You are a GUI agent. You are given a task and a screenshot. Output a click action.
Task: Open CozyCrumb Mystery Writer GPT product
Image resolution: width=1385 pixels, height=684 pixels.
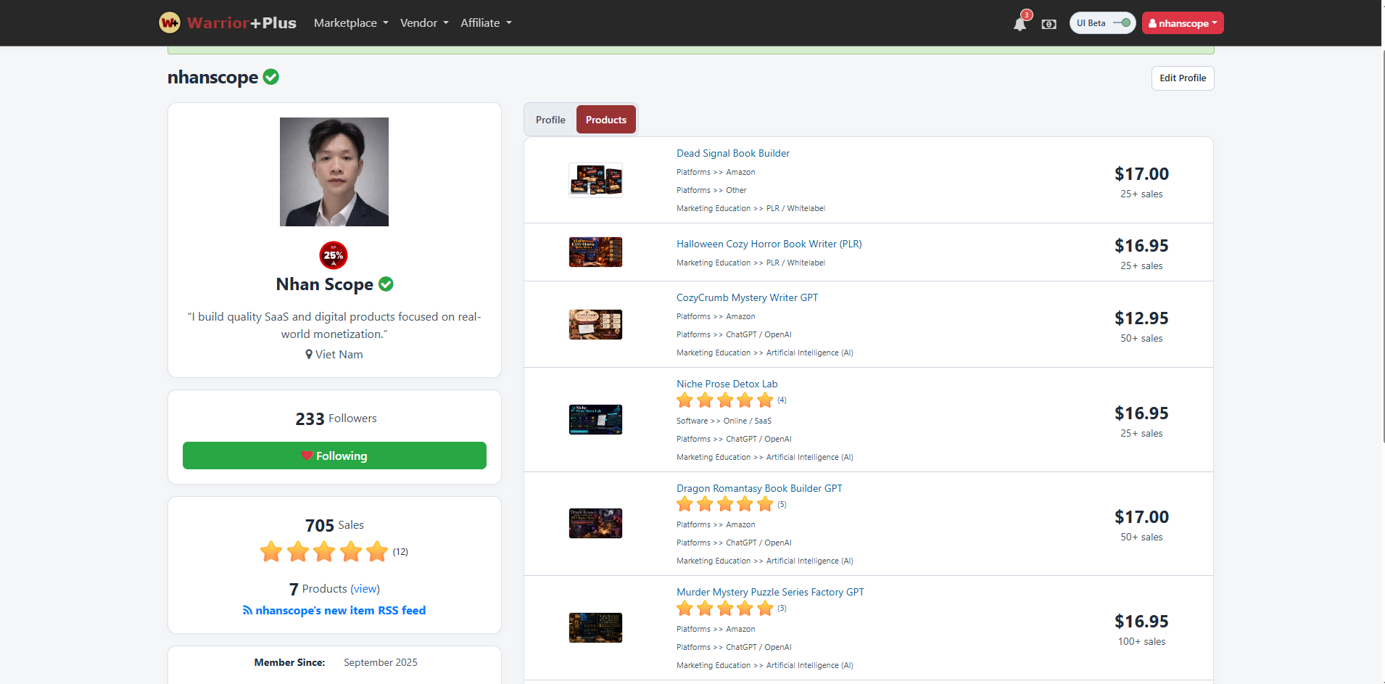747,297
